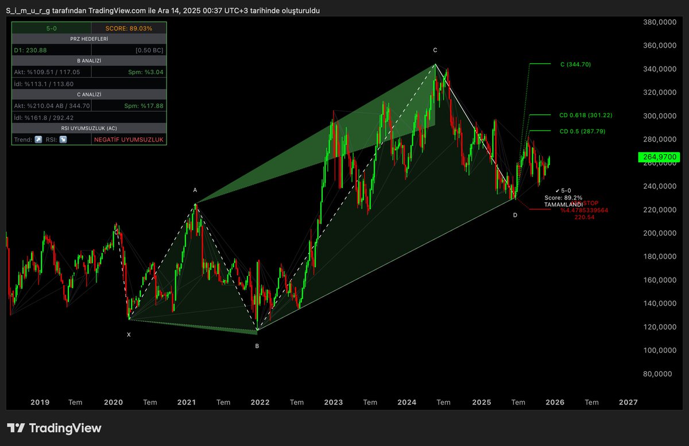Click the 'CD 0.5 (287.79)' level label

tap(582, 132)
